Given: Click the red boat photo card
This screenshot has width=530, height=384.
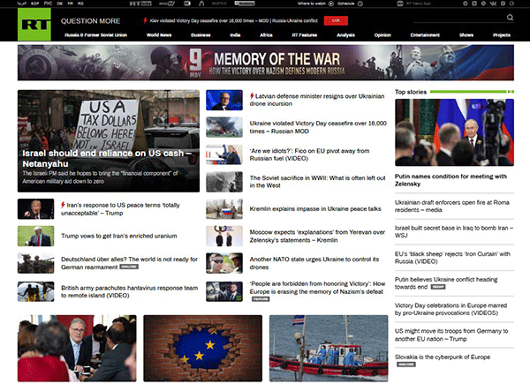Looking at the screenshot, I should (329, 348).
